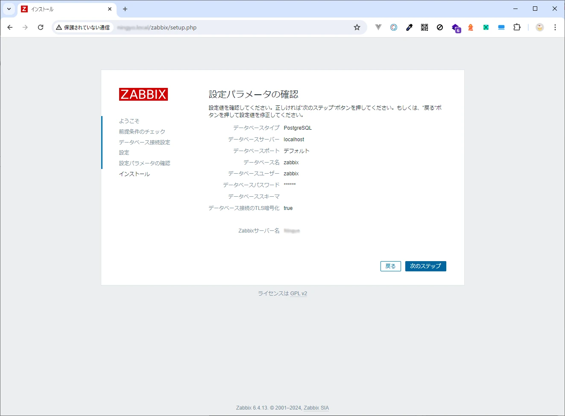Viewport: 565px width, 416px height.
Task: Go back to the previous page
Action: 10,27
